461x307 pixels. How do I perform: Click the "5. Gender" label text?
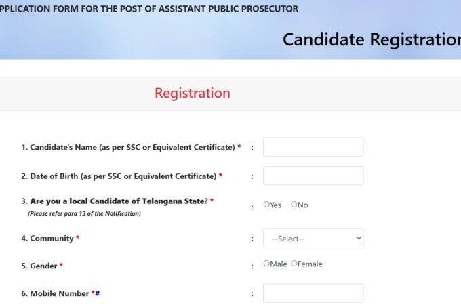click(39, 266)
